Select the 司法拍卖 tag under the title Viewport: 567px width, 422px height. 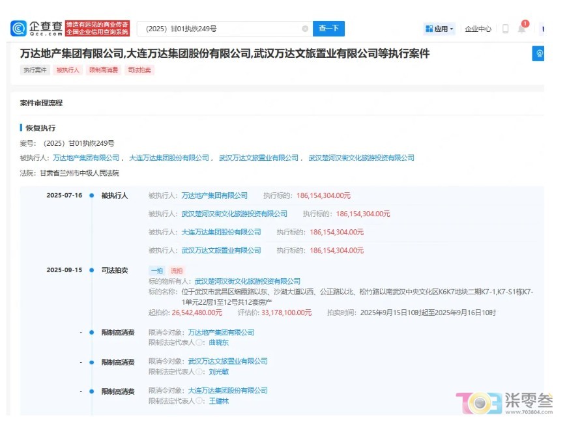pyautogui.click(x=139, y=70)
